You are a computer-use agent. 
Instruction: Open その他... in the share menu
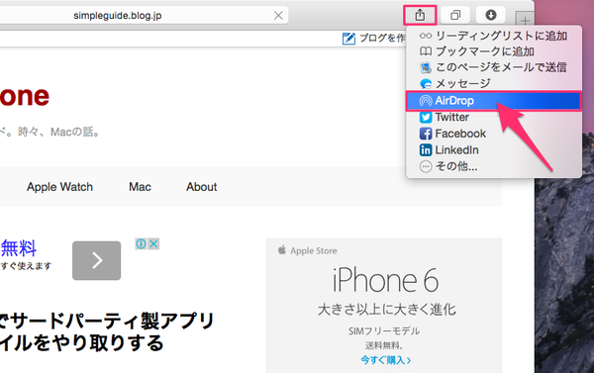coord(493,166)
